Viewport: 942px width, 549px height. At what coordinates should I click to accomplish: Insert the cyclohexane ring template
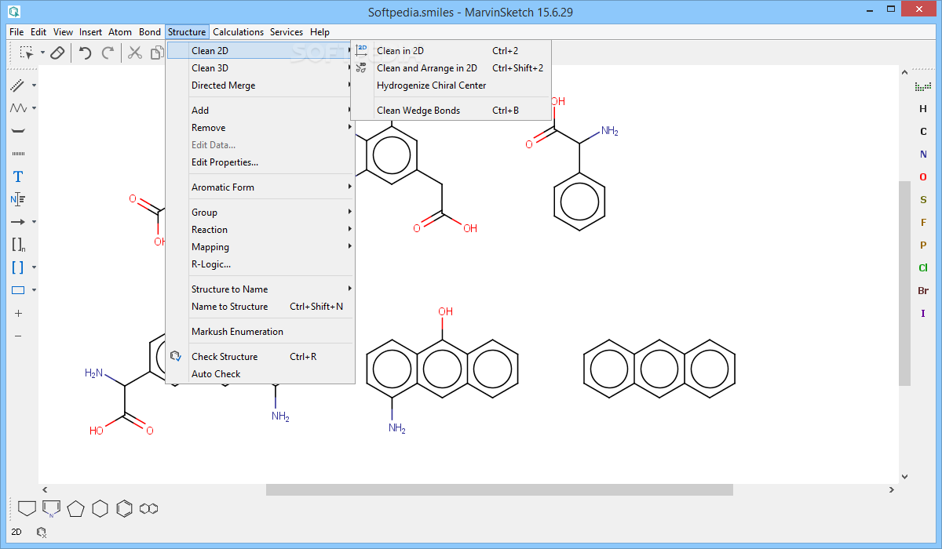100,508
